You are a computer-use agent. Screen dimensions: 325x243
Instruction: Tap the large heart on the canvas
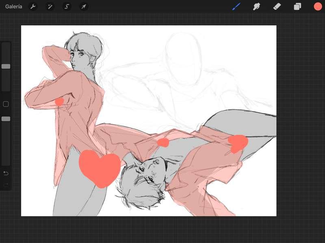[x=100, y=168]
